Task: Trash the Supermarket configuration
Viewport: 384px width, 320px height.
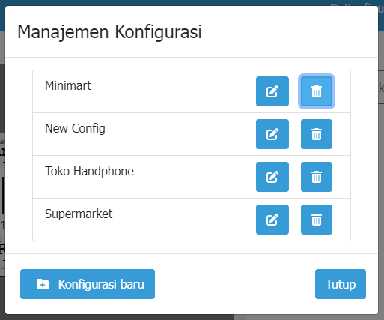Action: (x=317, y=220)
